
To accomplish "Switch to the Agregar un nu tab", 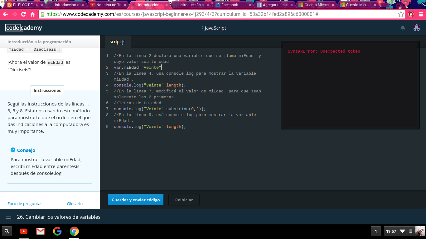I will 275,5.
